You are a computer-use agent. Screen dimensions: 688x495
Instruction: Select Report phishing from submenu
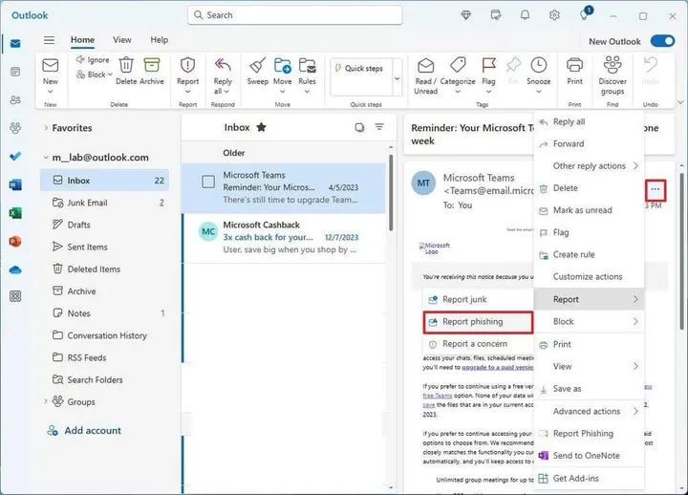point(472,322)
